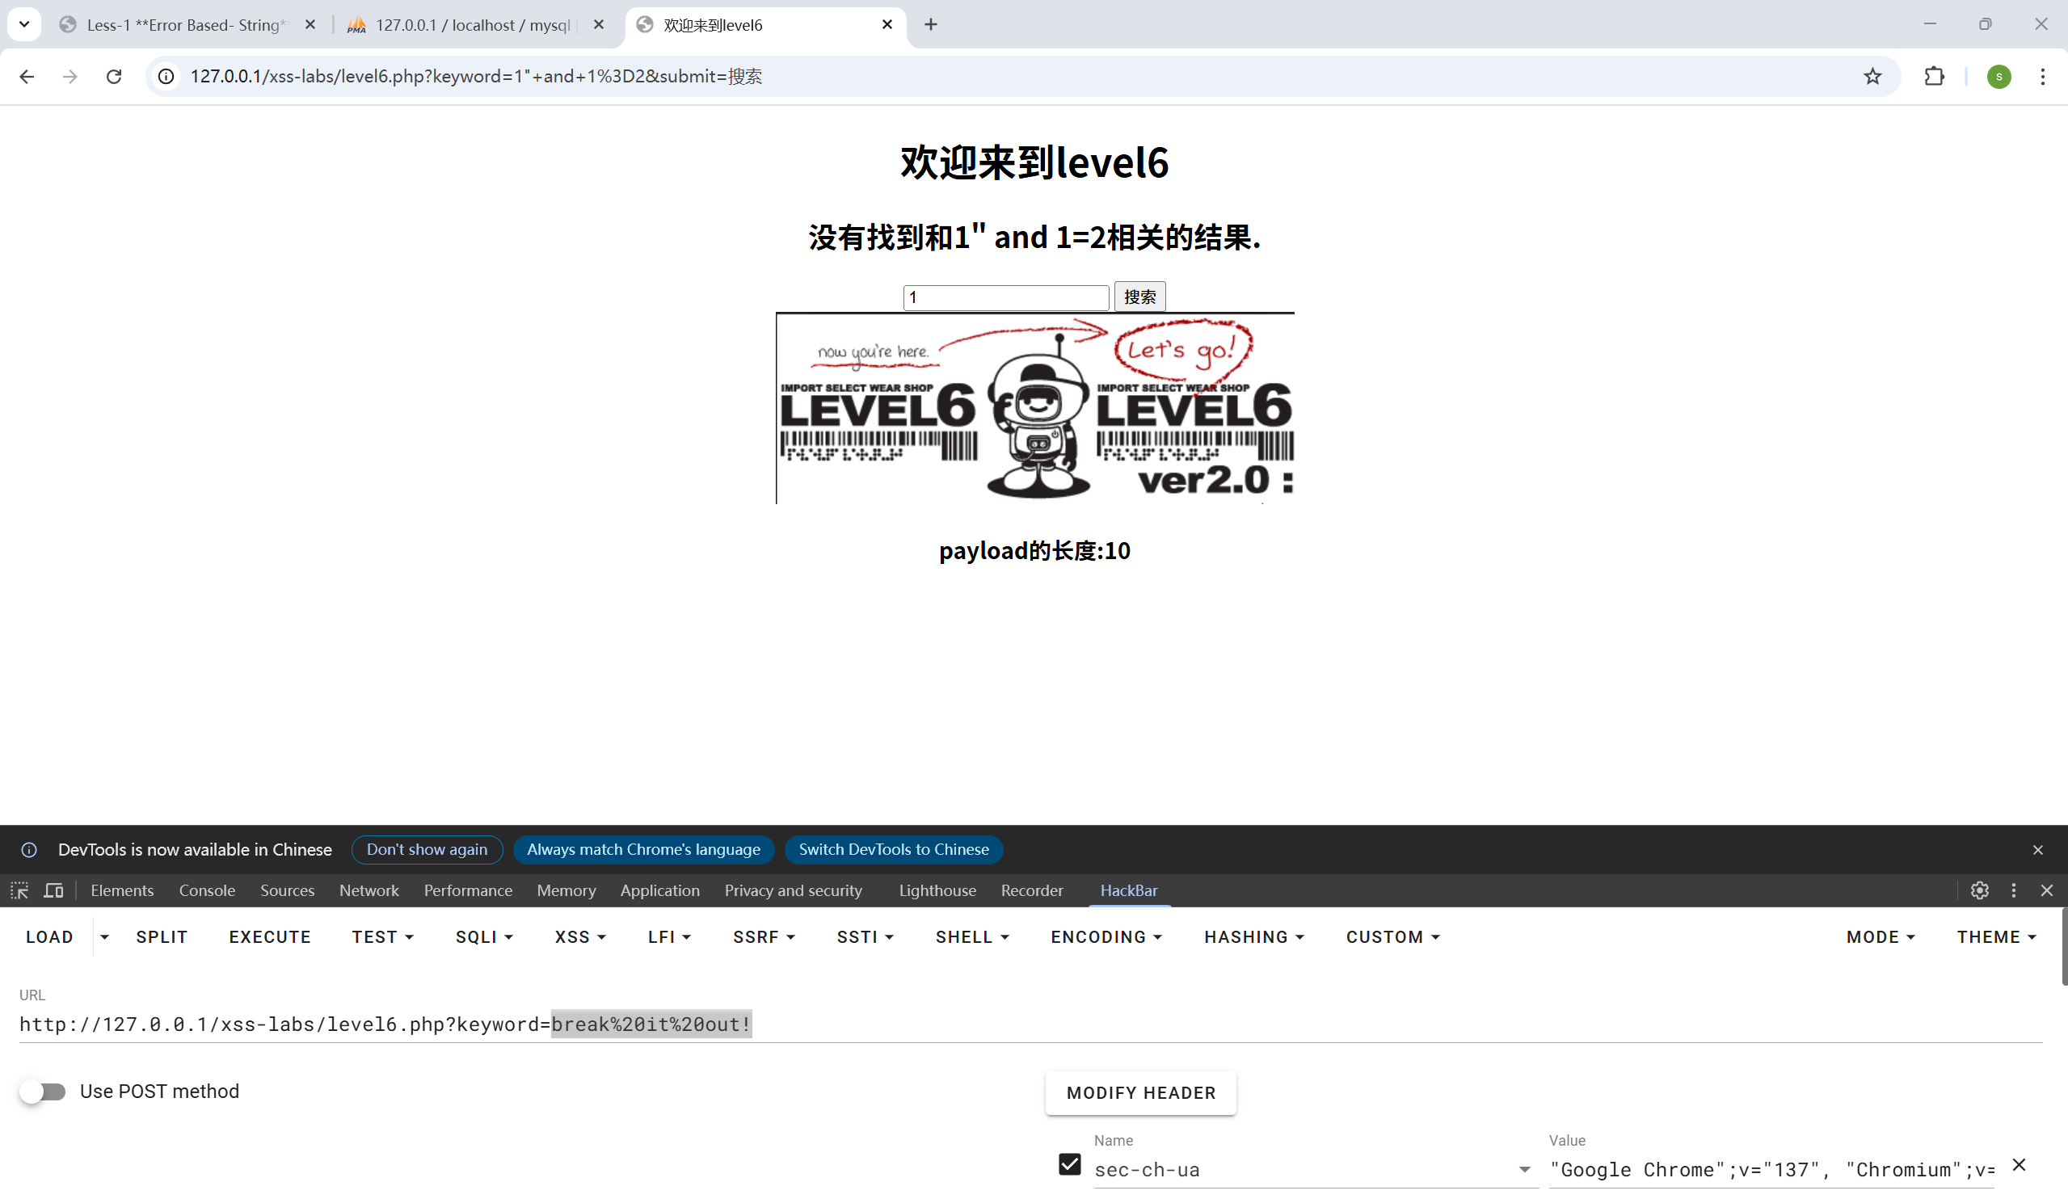Reload the page with the refresh icon

114,76
